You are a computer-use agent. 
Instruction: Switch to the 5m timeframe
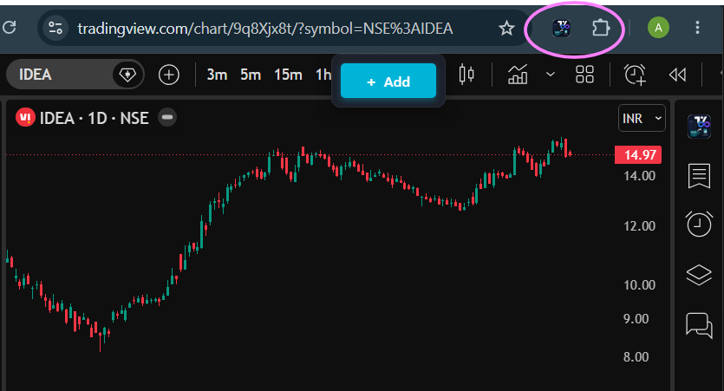point(251,75)
